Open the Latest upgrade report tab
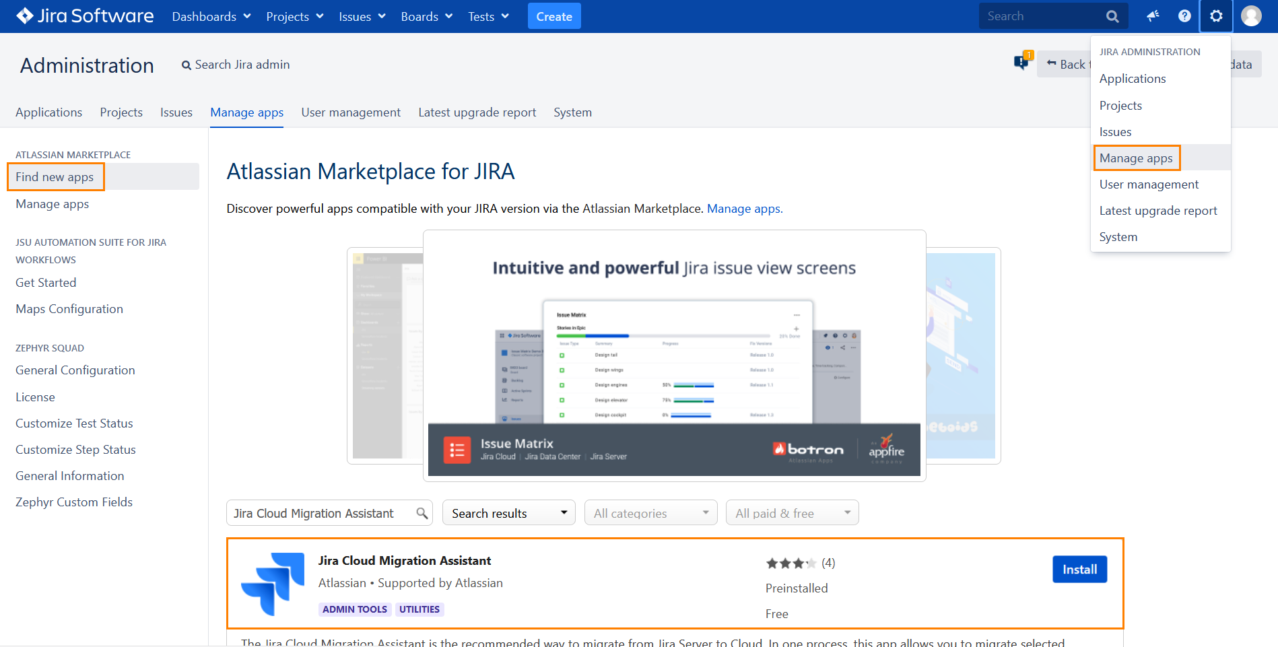This screenshot has height=647, width=1278. coord(477,112)
